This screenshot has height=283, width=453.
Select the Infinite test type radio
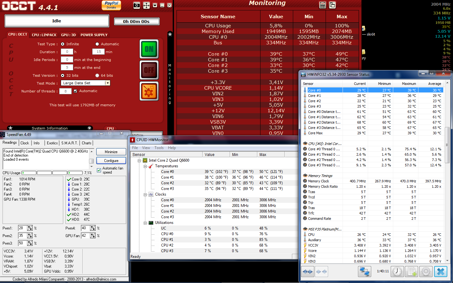63,44
